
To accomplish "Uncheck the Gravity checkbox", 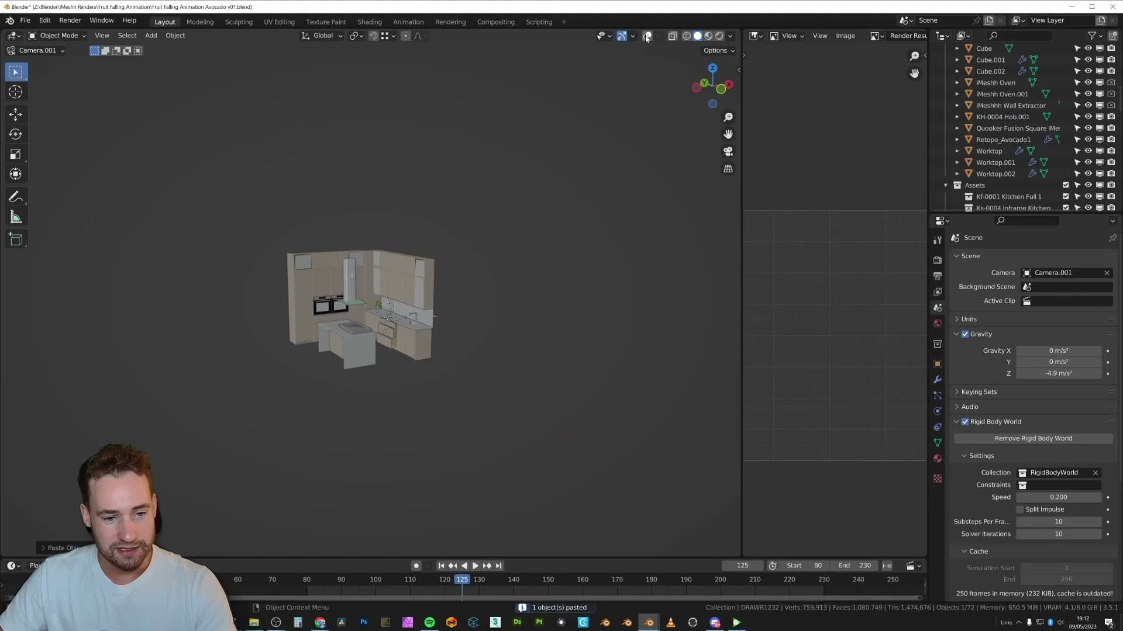I will (x=965, y=334).
